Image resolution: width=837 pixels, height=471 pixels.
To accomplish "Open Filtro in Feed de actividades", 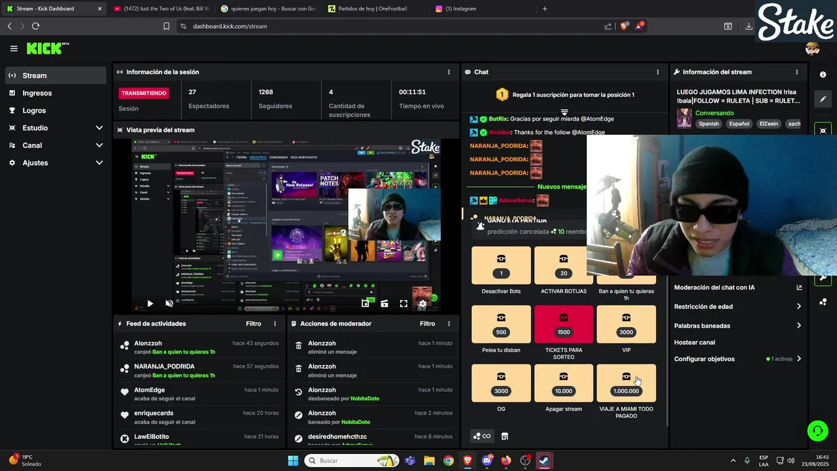I will pos(253,324).
